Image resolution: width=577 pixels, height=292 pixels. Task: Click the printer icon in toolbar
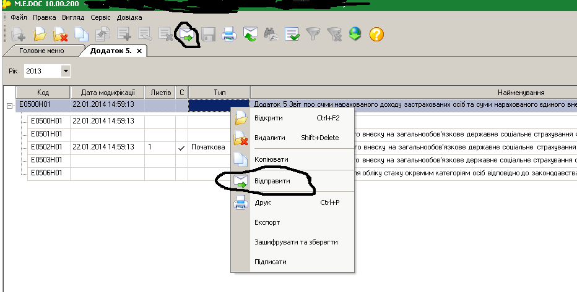point(229,35)
